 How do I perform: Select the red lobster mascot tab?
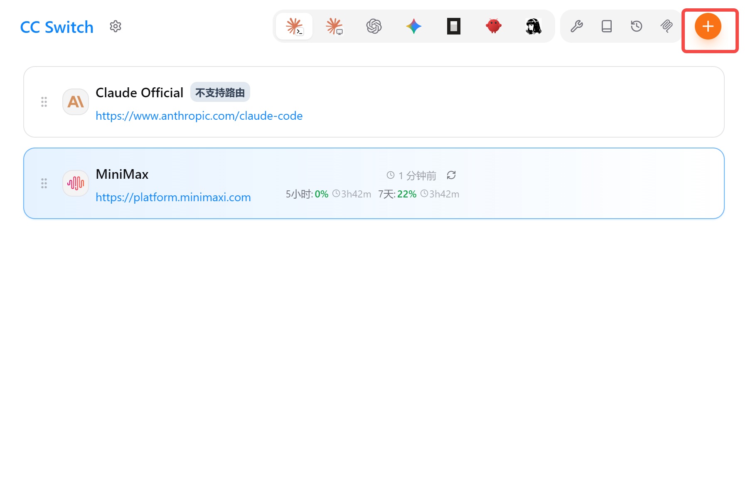pos(494,27)
